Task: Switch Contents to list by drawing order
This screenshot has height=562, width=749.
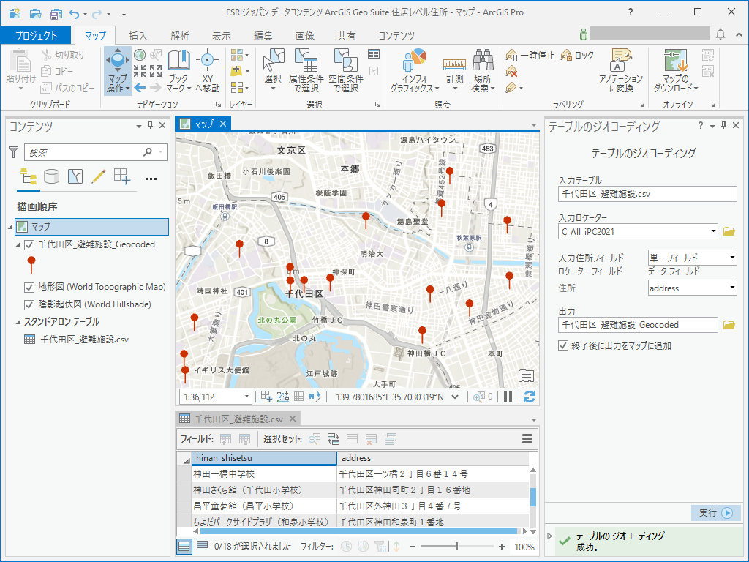Action: pyautogui.click(x=29, y=177)
